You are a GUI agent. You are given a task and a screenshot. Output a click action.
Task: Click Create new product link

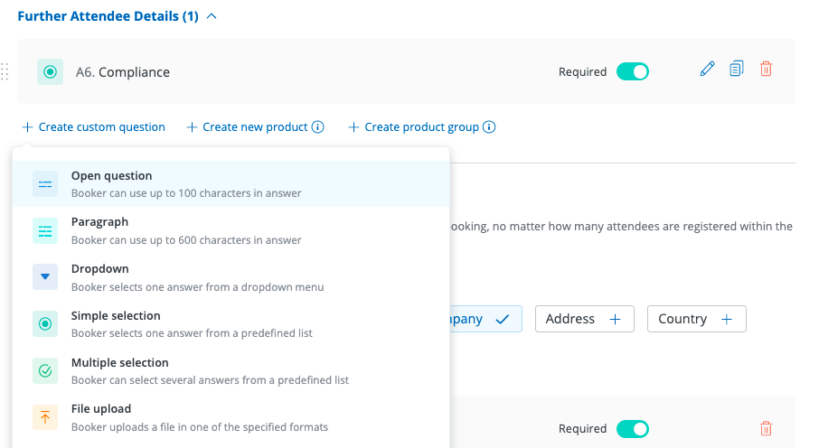point(247,127)
